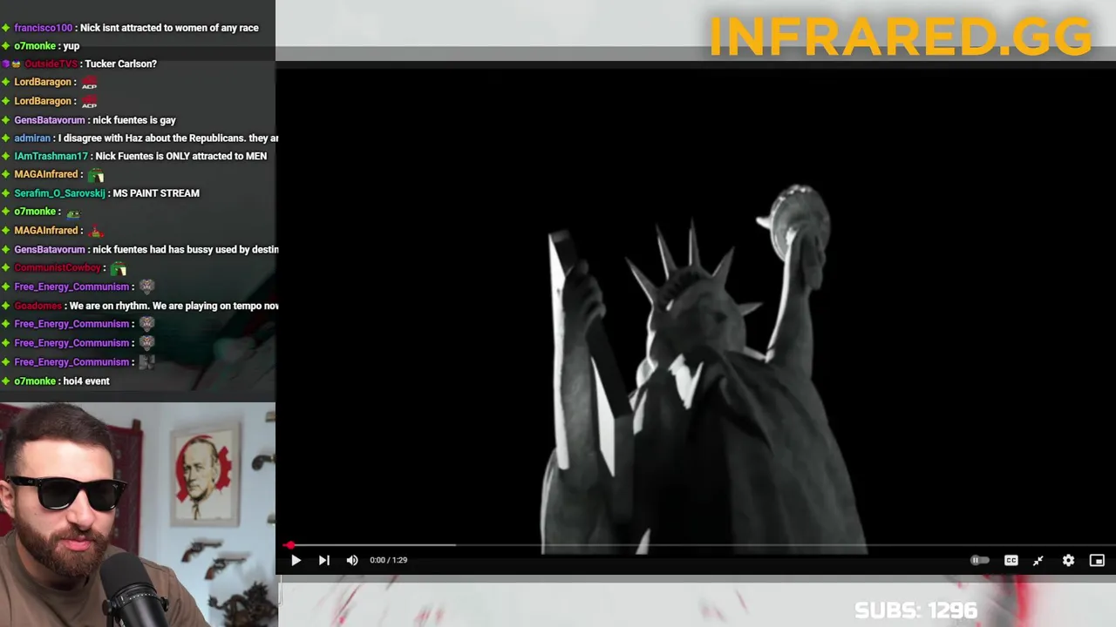Click the 0:00 / 1:29 time display
This screenshot has width=1116, height=627.
point(388,560)
